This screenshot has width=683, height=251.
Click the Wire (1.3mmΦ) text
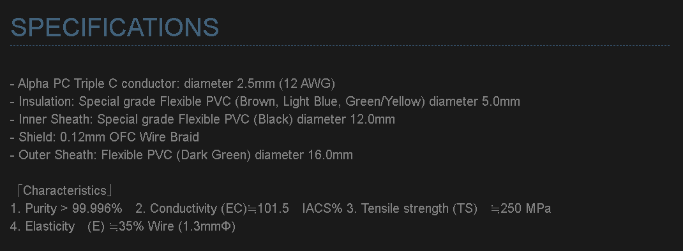[191, 226]
